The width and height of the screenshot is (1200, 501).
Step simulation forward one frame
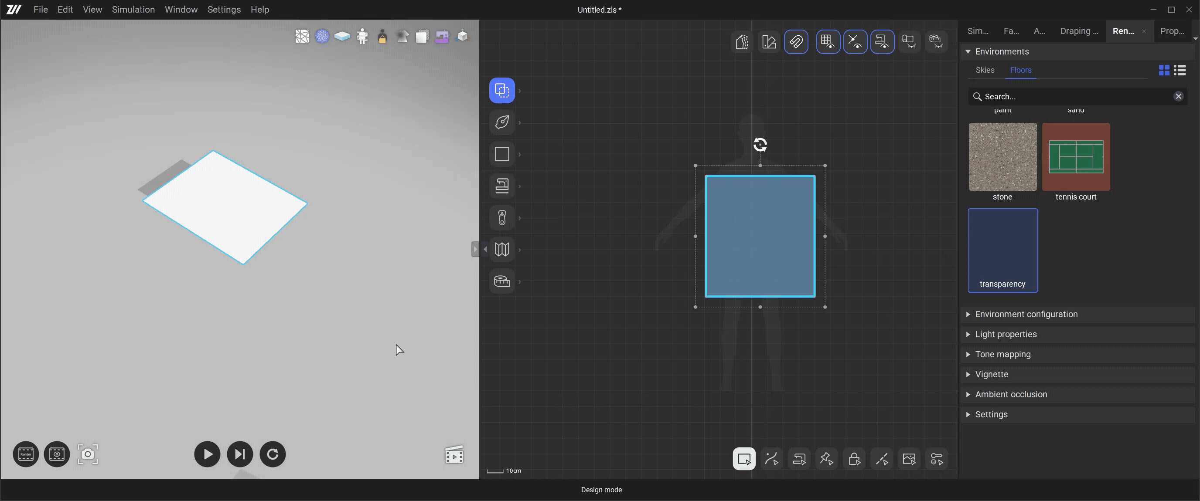click(x=240, y=454)
